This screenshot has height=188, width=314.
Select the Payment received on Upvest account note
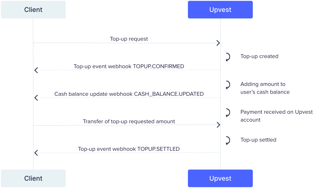click(x=276, y=116)
